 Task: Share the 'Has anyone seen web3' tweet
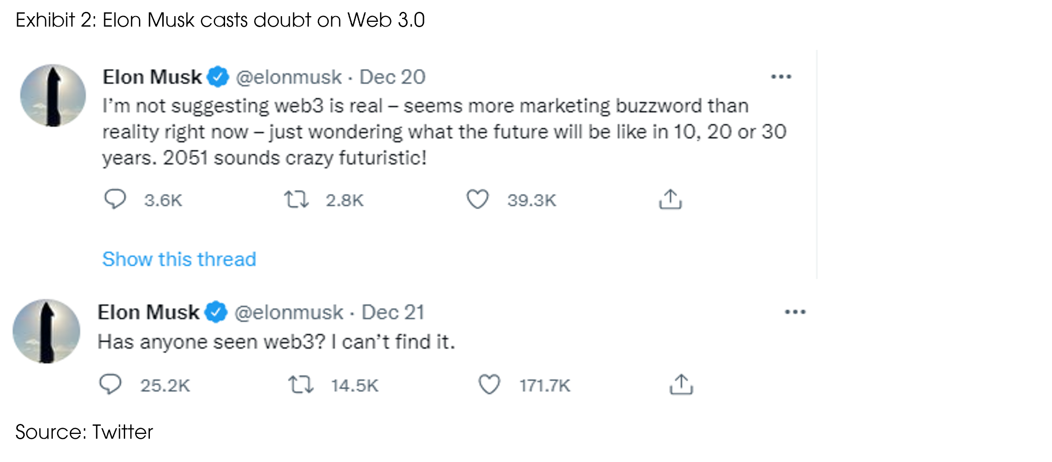coord(681,384)
